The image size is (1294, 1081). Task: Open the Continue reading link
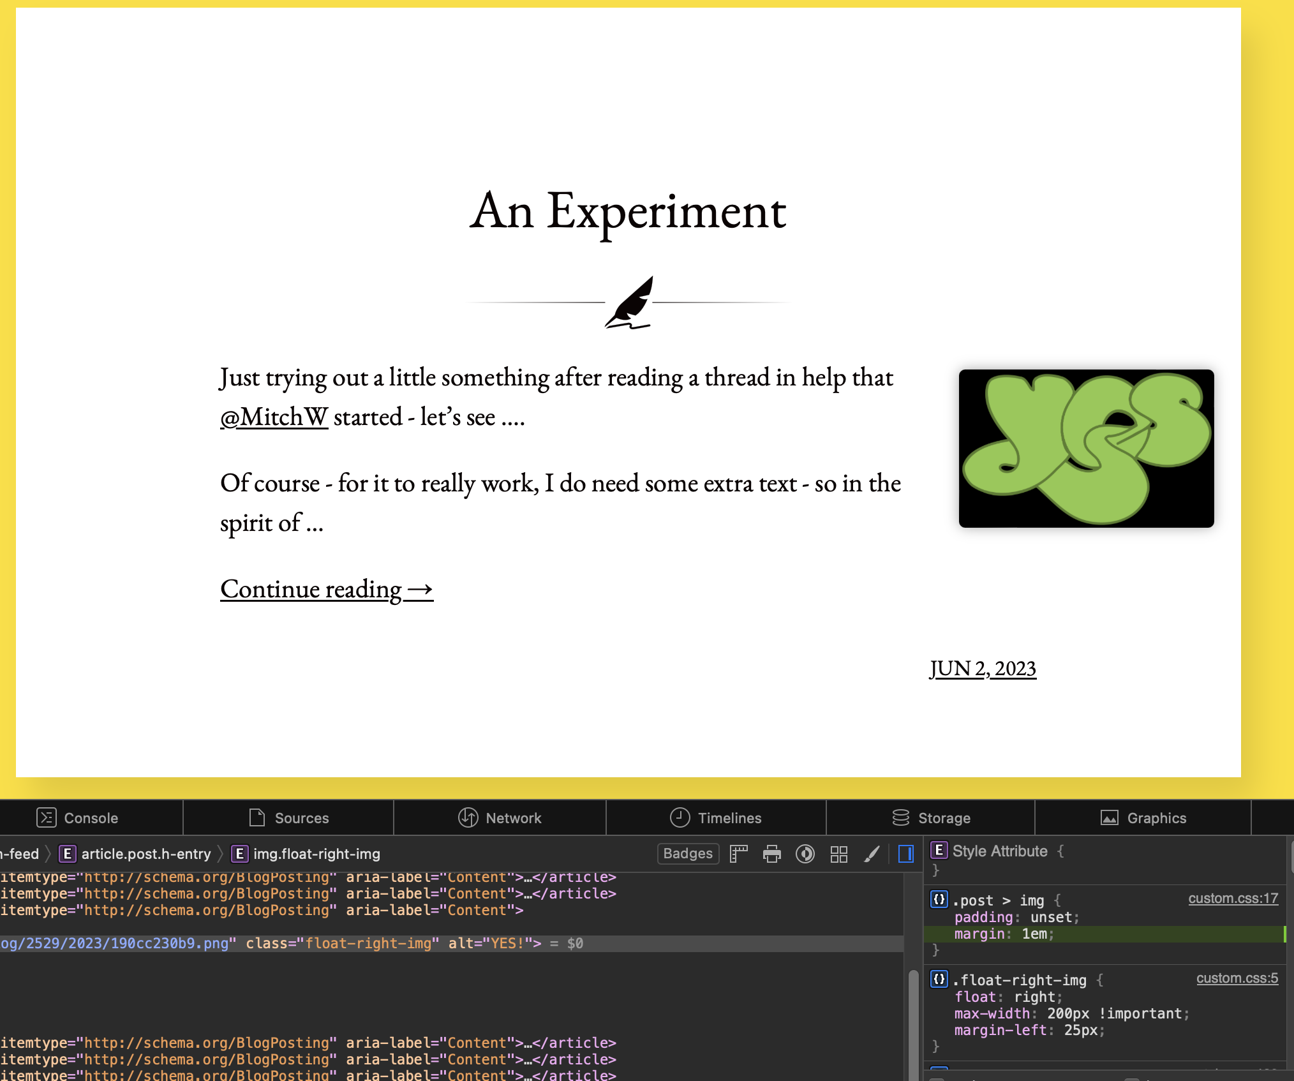[327, 589]
